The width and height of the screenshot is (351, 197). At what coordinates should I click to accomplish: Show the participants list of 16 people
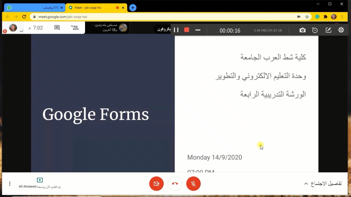pyautogui.click(x=75, y=27)
